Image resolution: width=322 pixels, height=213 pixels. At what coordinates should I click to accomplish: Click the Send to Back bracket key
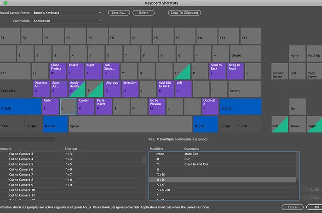point(217,71)
